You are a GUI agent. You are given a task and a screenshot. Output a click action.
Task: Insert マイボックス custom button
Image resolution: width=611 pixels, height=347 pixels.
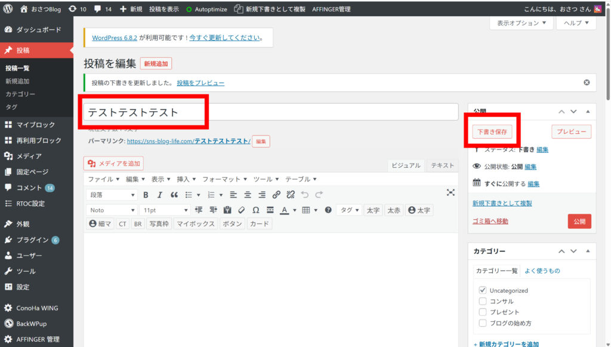coord(195,224)
